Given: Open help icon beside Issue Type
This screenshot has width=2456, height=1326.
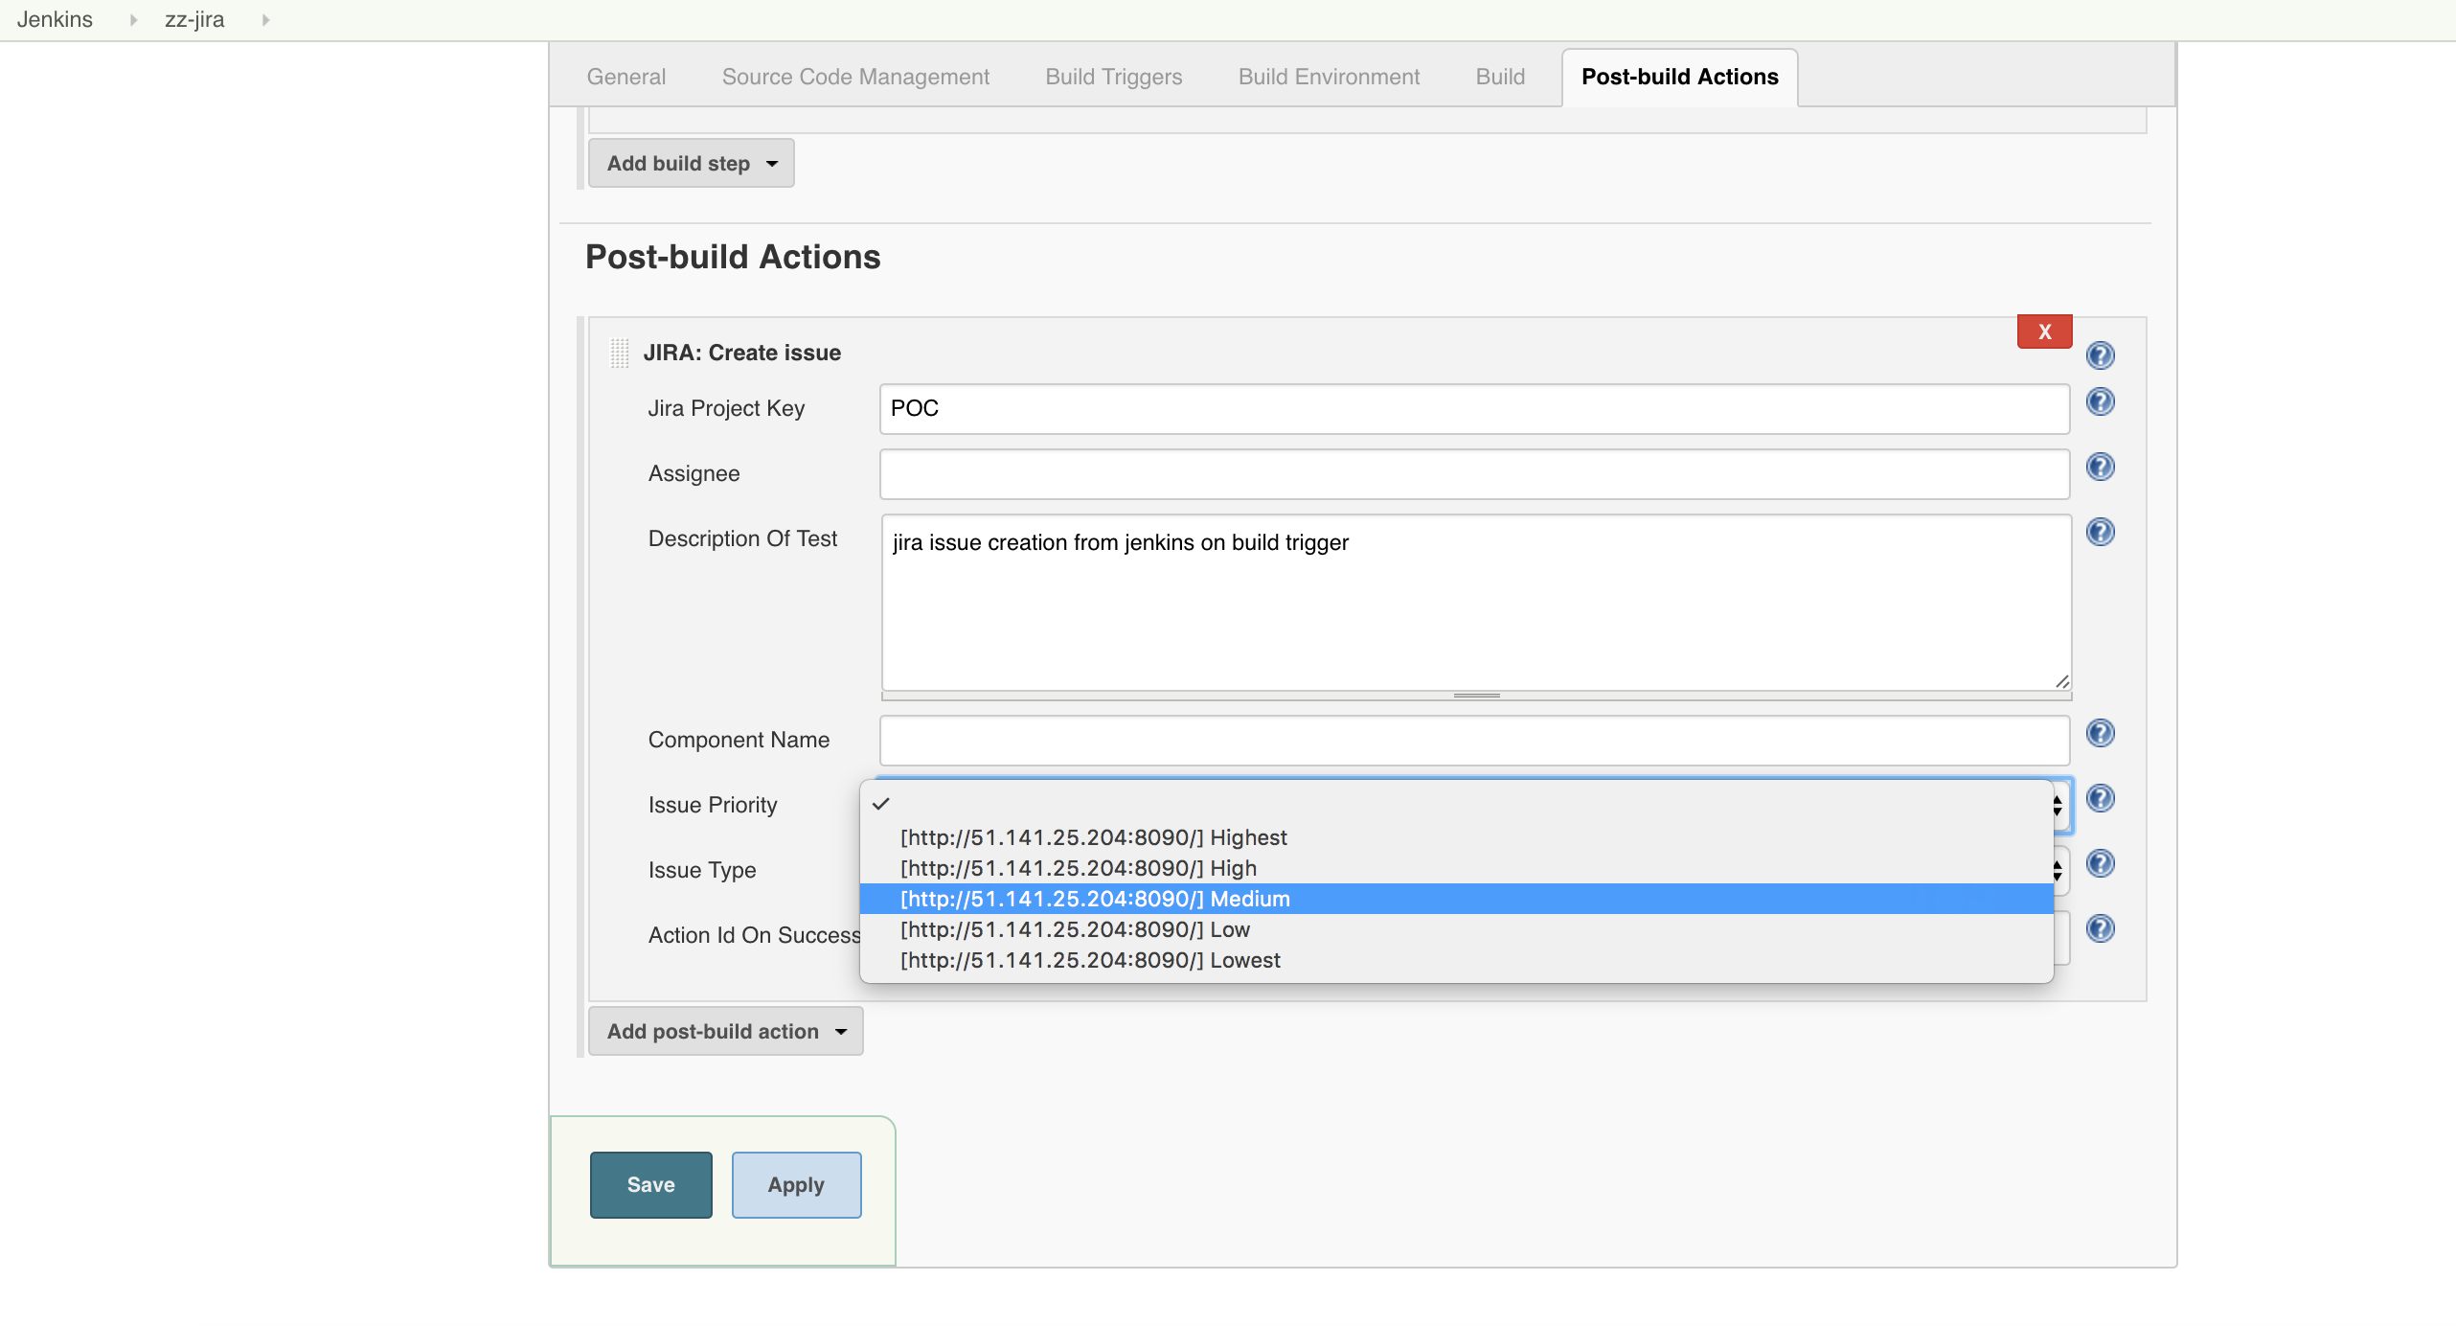Looking at the screenshot, I should 2100,863.
